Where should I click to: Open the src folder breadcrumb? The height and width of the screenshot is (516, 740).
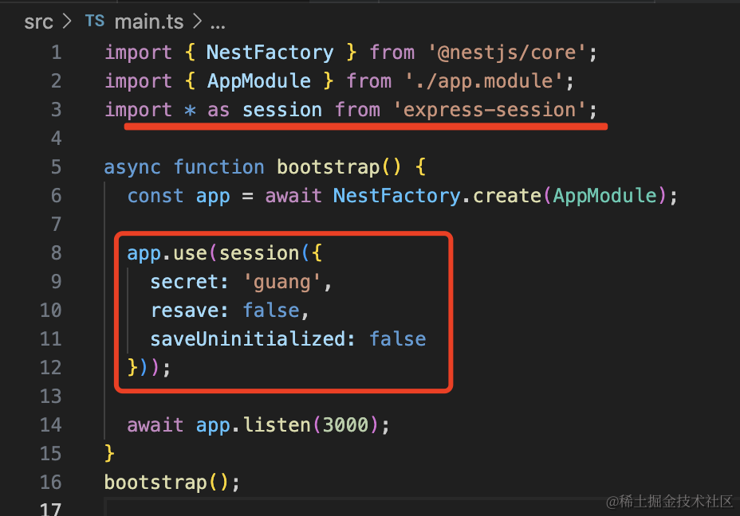coord(38,21)
